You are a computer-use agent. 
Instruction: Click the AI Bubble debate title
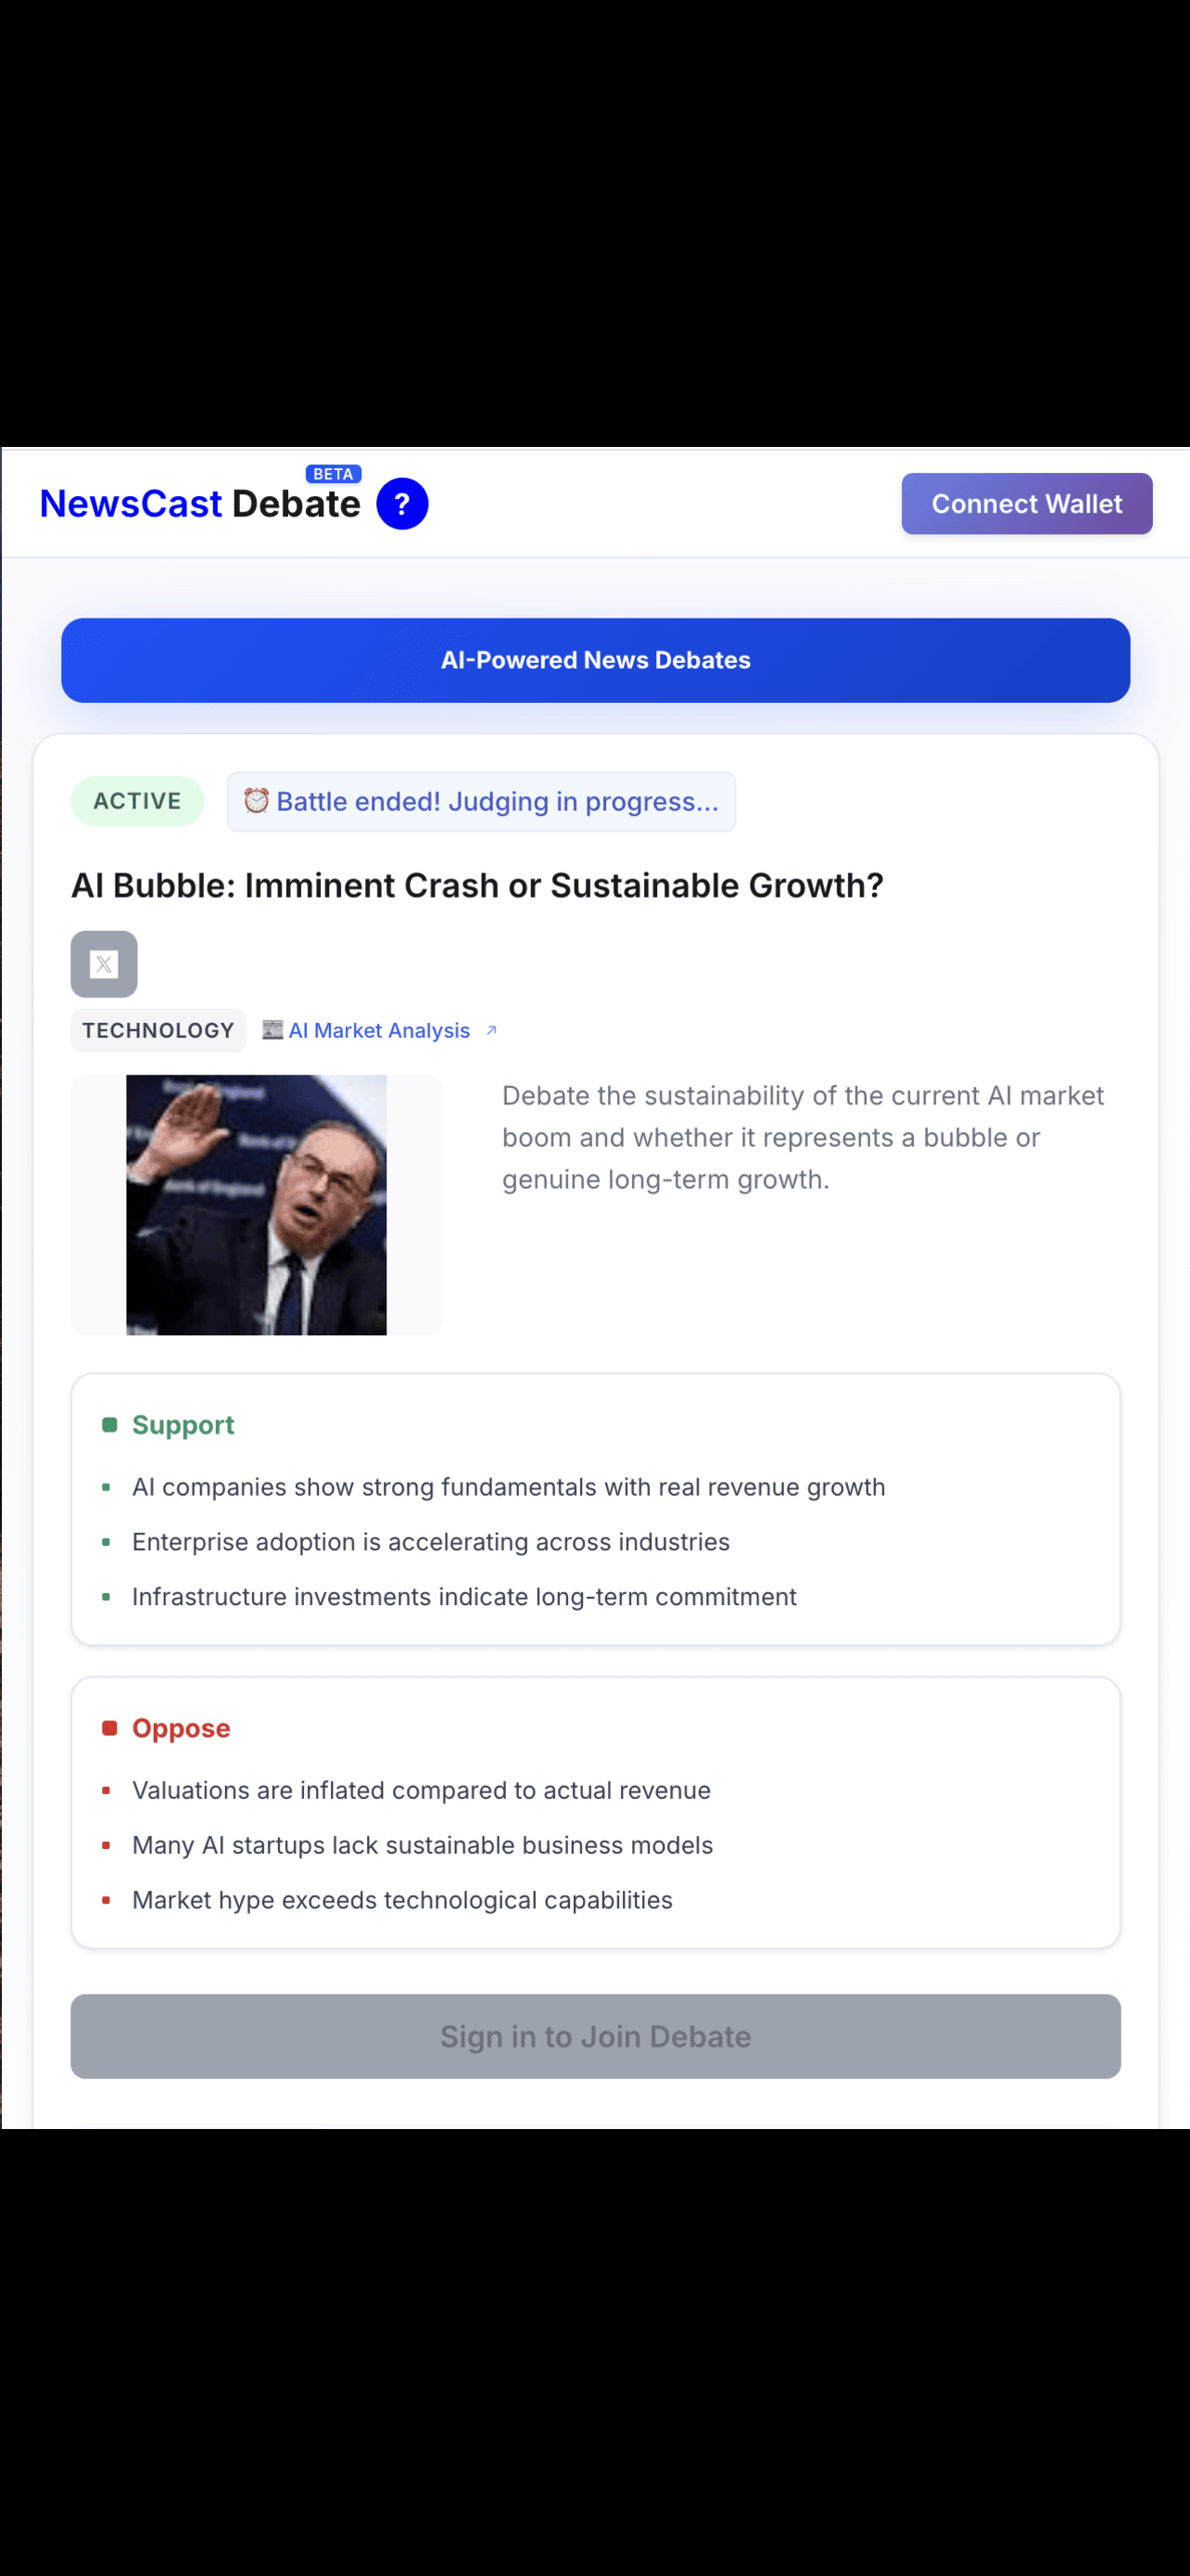476,885
